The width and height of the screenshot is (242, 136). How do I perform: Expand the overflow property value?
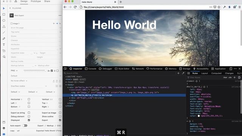click(202, 97)
